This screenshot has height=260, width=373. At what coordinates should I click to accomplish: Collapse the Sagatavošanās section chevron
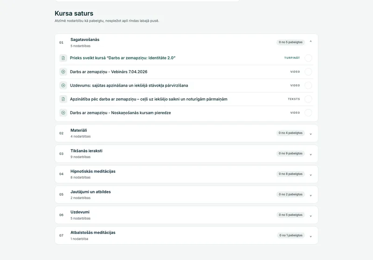(x=311, y=41)
